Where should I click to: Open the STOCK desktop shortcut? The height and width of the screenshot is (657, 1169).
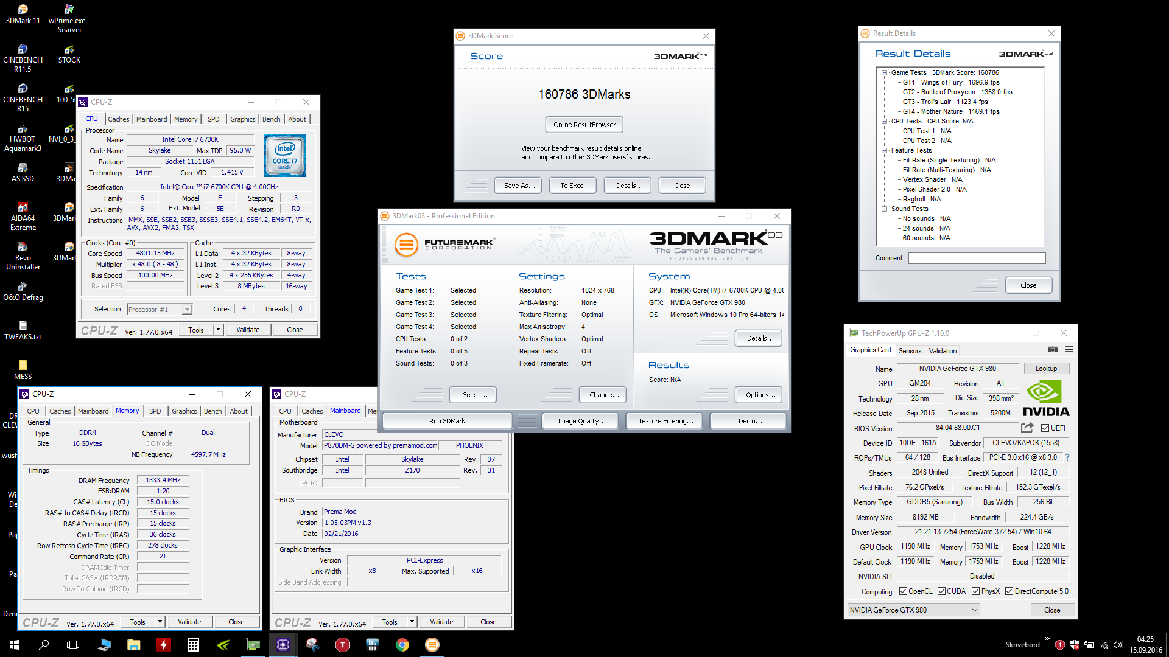click(x=69, y=54)
